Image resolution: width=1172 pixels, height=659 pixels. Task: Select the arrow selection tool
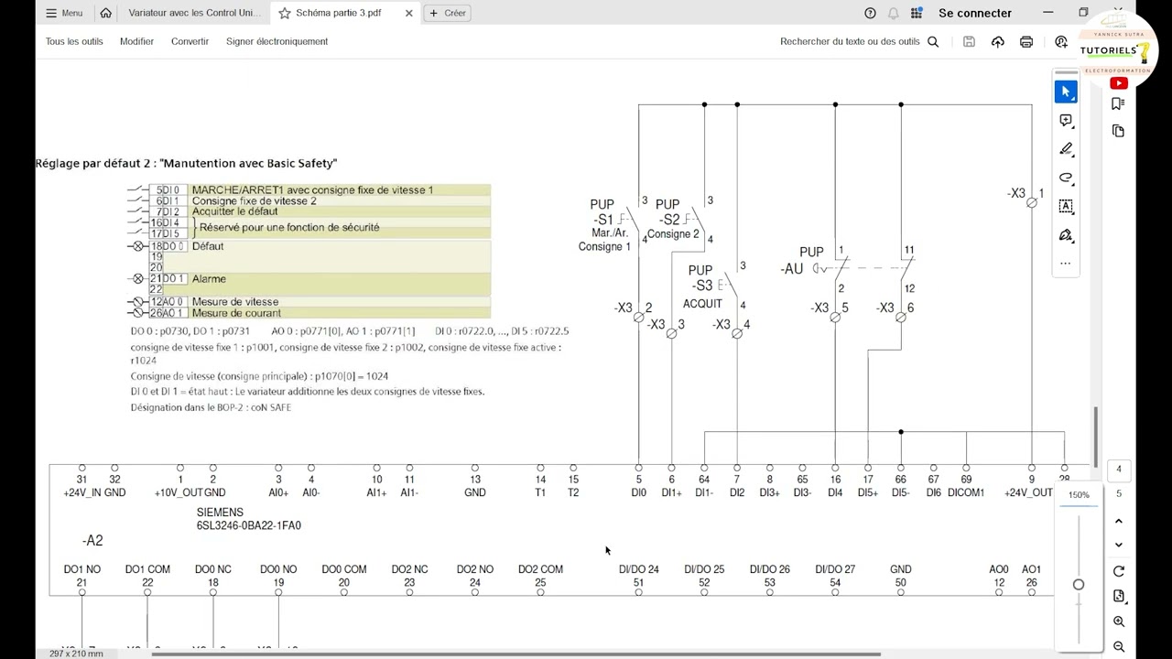[1066, 92]
